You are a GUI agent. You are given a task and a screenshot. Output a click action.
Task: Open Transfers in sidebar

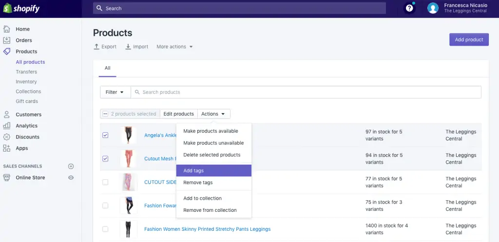(x=26, y=72)
